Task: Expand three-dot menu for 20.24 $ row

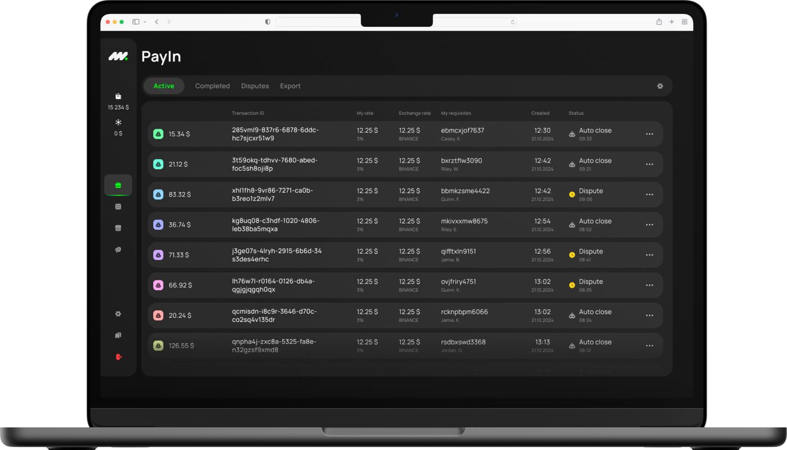Action: (x=649, y=315)
